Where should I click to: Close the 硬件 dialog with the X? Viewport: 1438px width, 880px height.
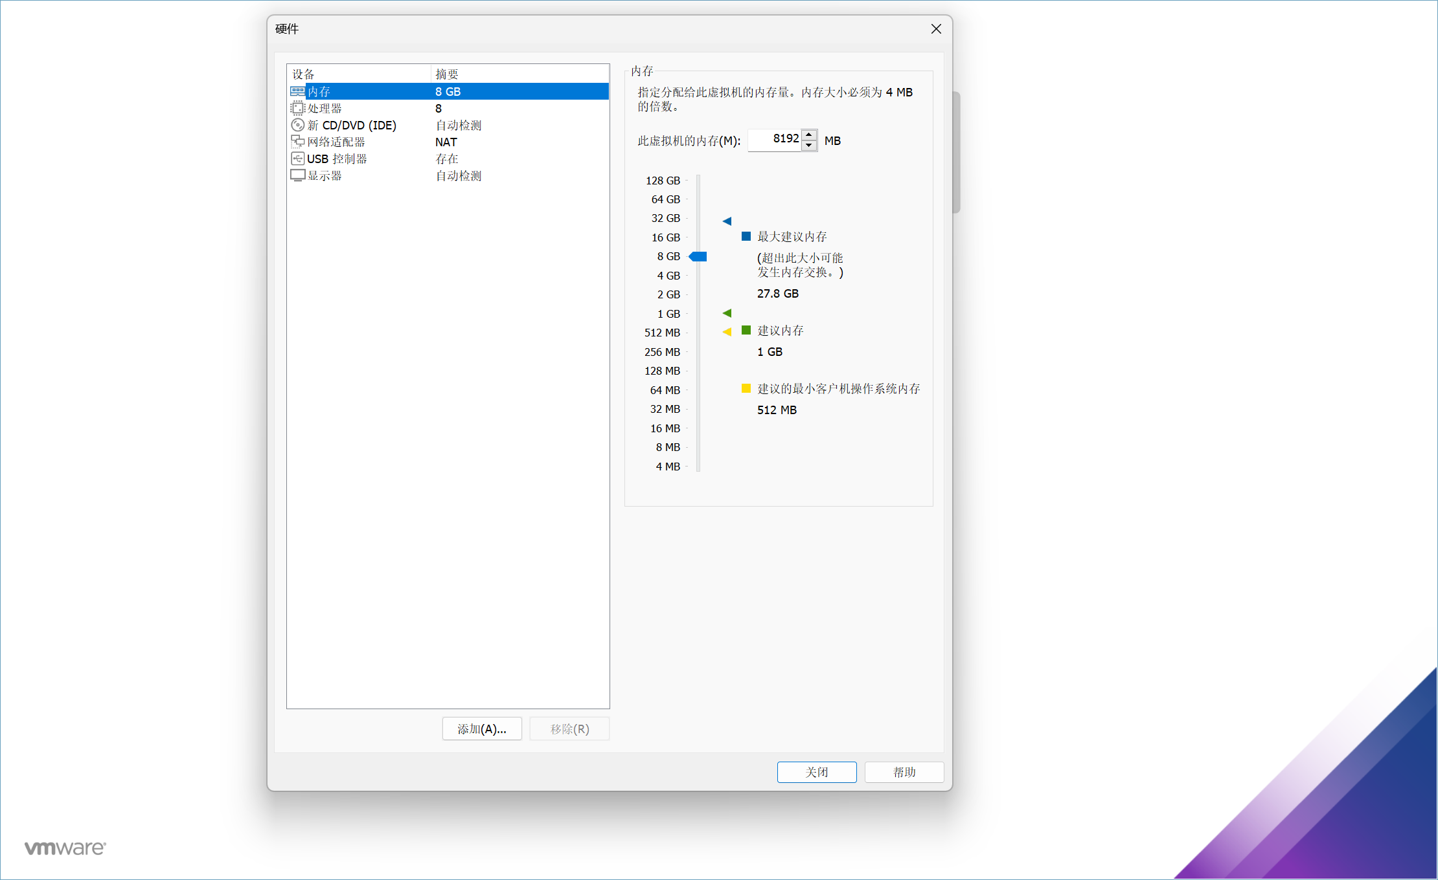[x=936, y=29]
